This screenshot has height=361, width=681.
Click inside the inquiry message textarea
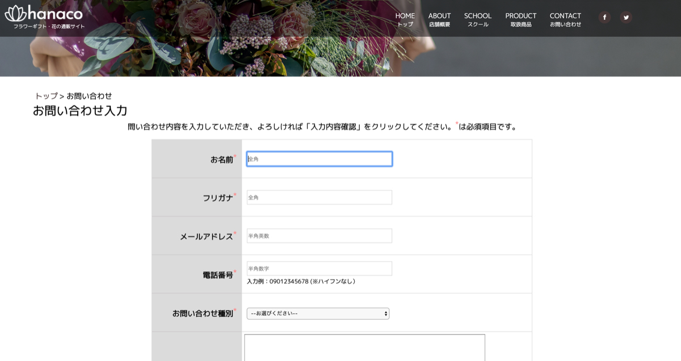364,347
